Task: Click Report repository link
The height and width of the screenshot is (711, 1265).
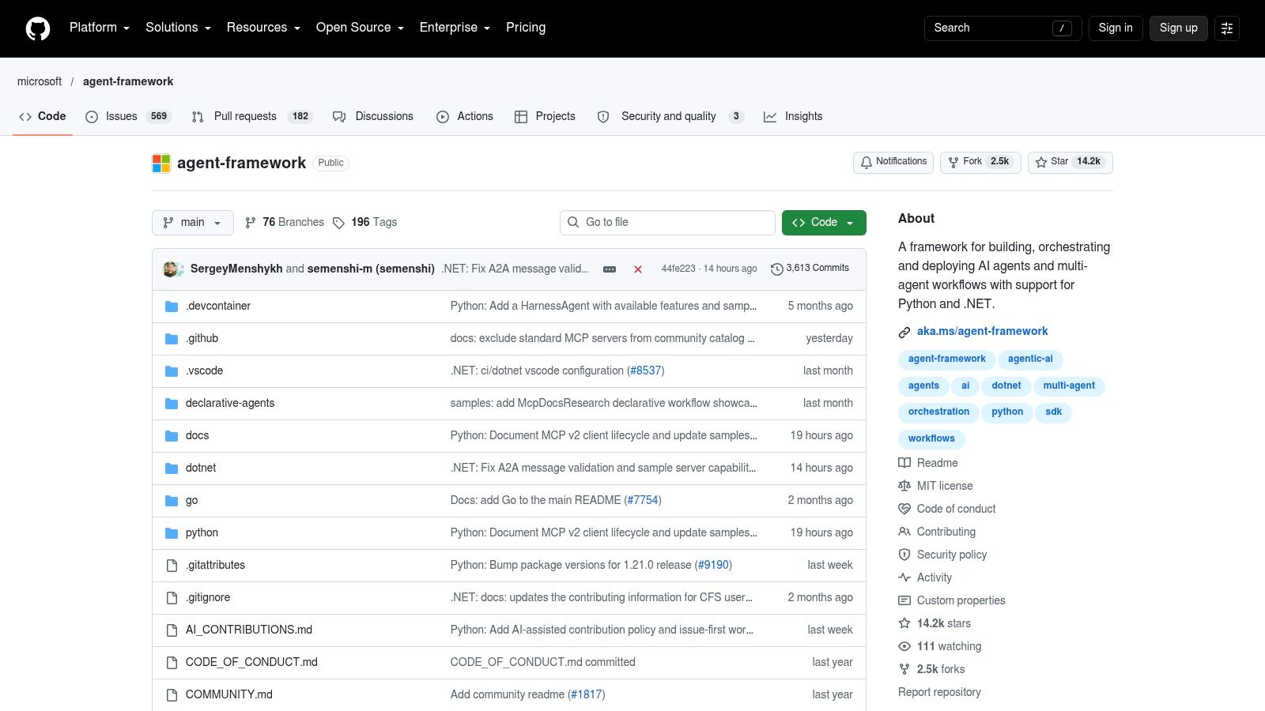Action: coord(939,693)
